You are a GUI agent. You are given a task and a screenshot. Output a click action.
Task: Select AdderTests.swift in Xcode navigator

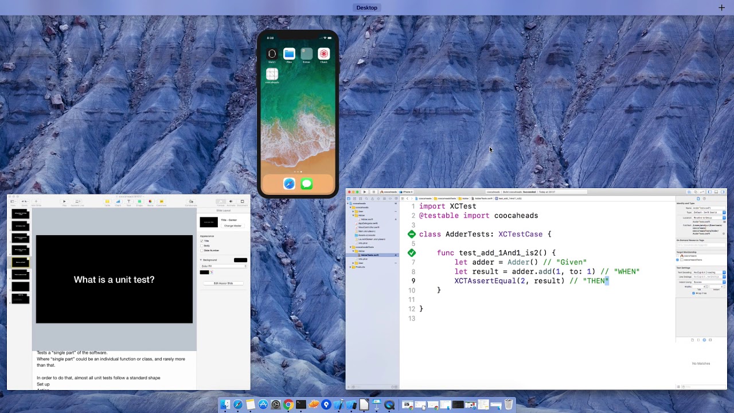click(370, 255)
